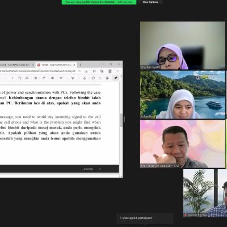The image size is (227, 227).
Task: Select the active PDF tab with red icon
Action: click(x=56, y=65)
